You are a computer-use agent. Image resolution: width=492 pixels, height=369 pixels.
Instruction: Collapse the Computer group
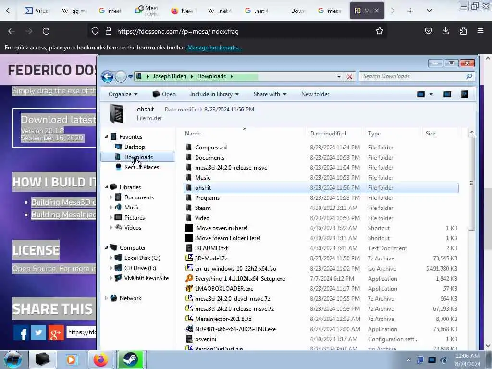point(106,248)
